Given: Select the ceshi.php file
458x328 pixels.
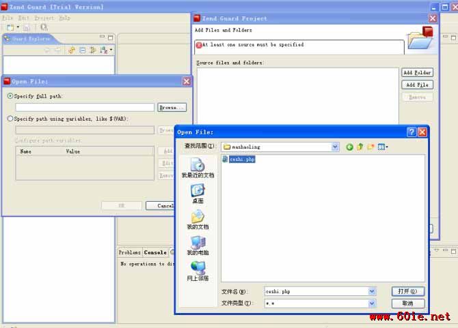Looking at the screenshot, I should click(242, 159).
